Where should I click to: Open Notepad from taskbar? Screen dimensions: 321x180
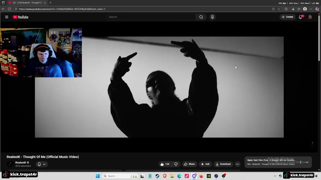tap(150, 176)
